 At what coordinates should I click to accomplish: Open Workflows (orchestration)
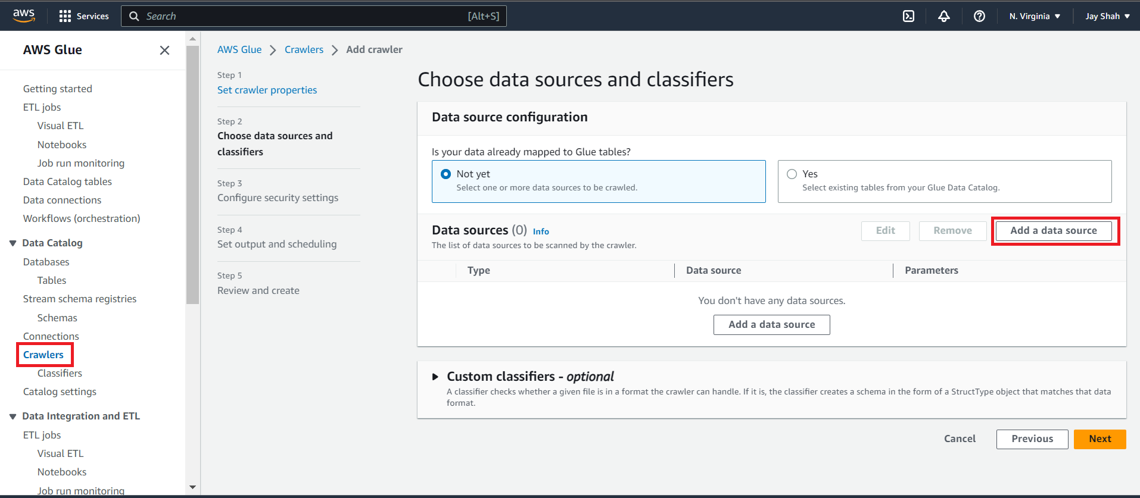pyautogui.click(x=82, y=218)
